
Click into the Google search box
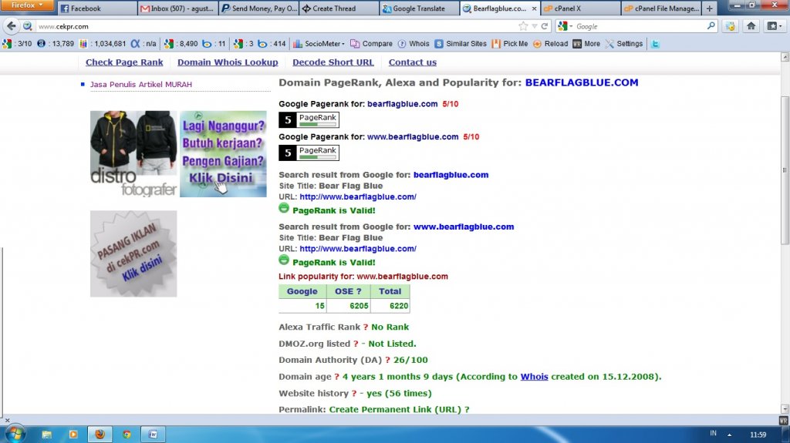coord(640,26)
